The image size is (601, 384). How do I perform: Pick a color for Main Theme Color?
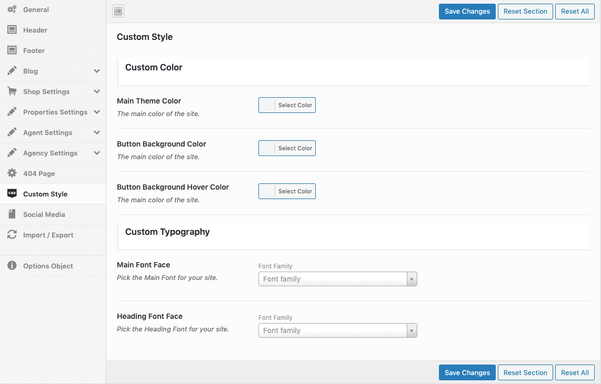[x=287, y=105]
